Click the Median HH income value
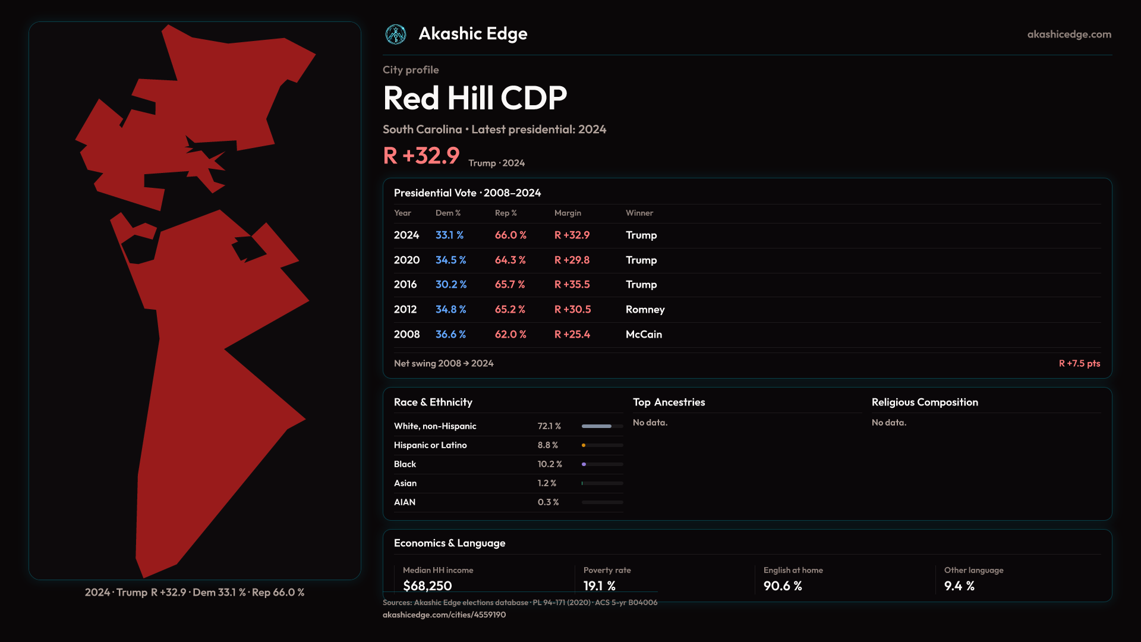 pyautogui.click(x=427, y=586)
